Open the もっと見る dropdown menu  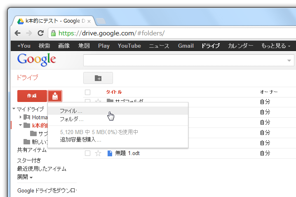tap(276, 46)
